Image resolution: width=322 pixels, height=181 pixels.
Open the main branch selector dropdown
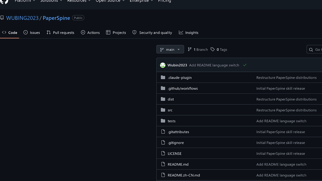tap(170, 50)
